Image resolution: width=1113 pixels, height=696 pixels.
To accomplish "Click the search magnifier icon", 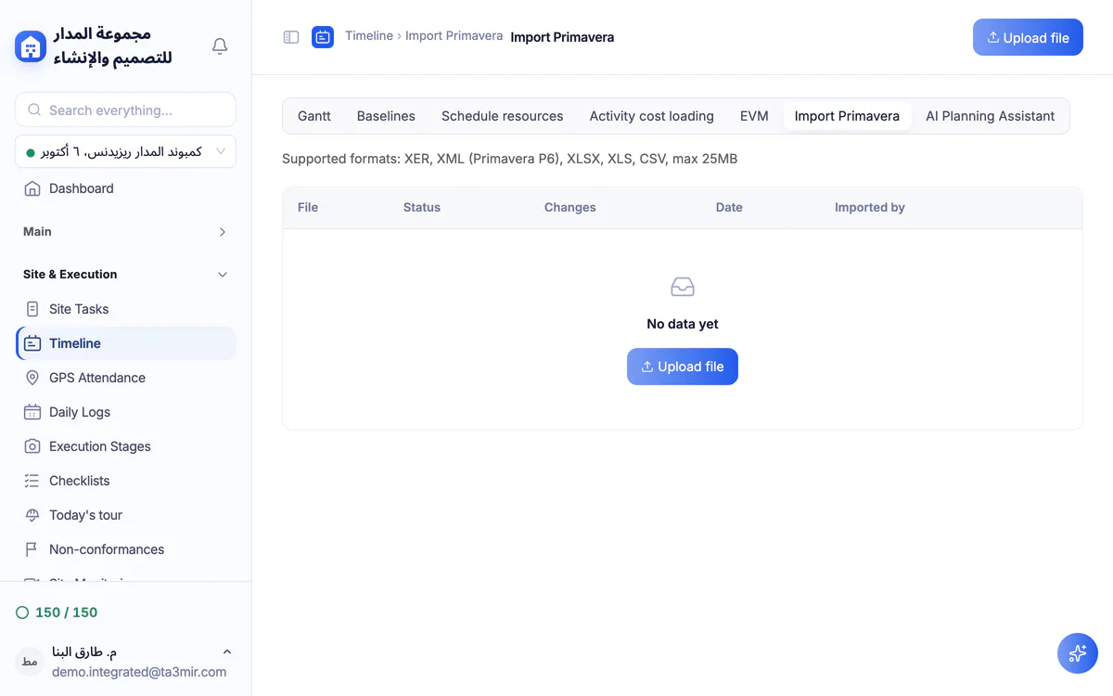I will pos(34,110).
